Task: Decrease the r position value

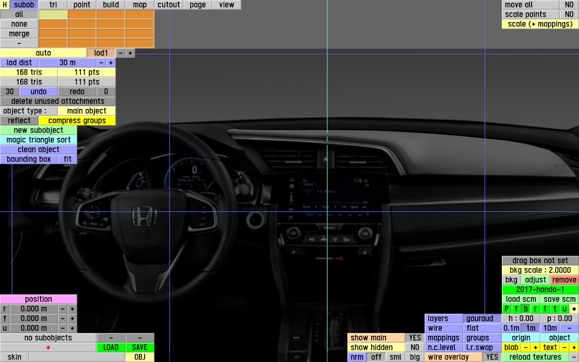Action: point(63,309)
